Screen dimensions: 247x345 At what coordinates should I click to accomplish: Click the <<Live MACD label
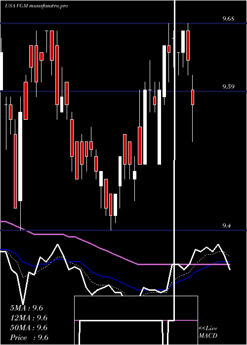coord(208,332)
